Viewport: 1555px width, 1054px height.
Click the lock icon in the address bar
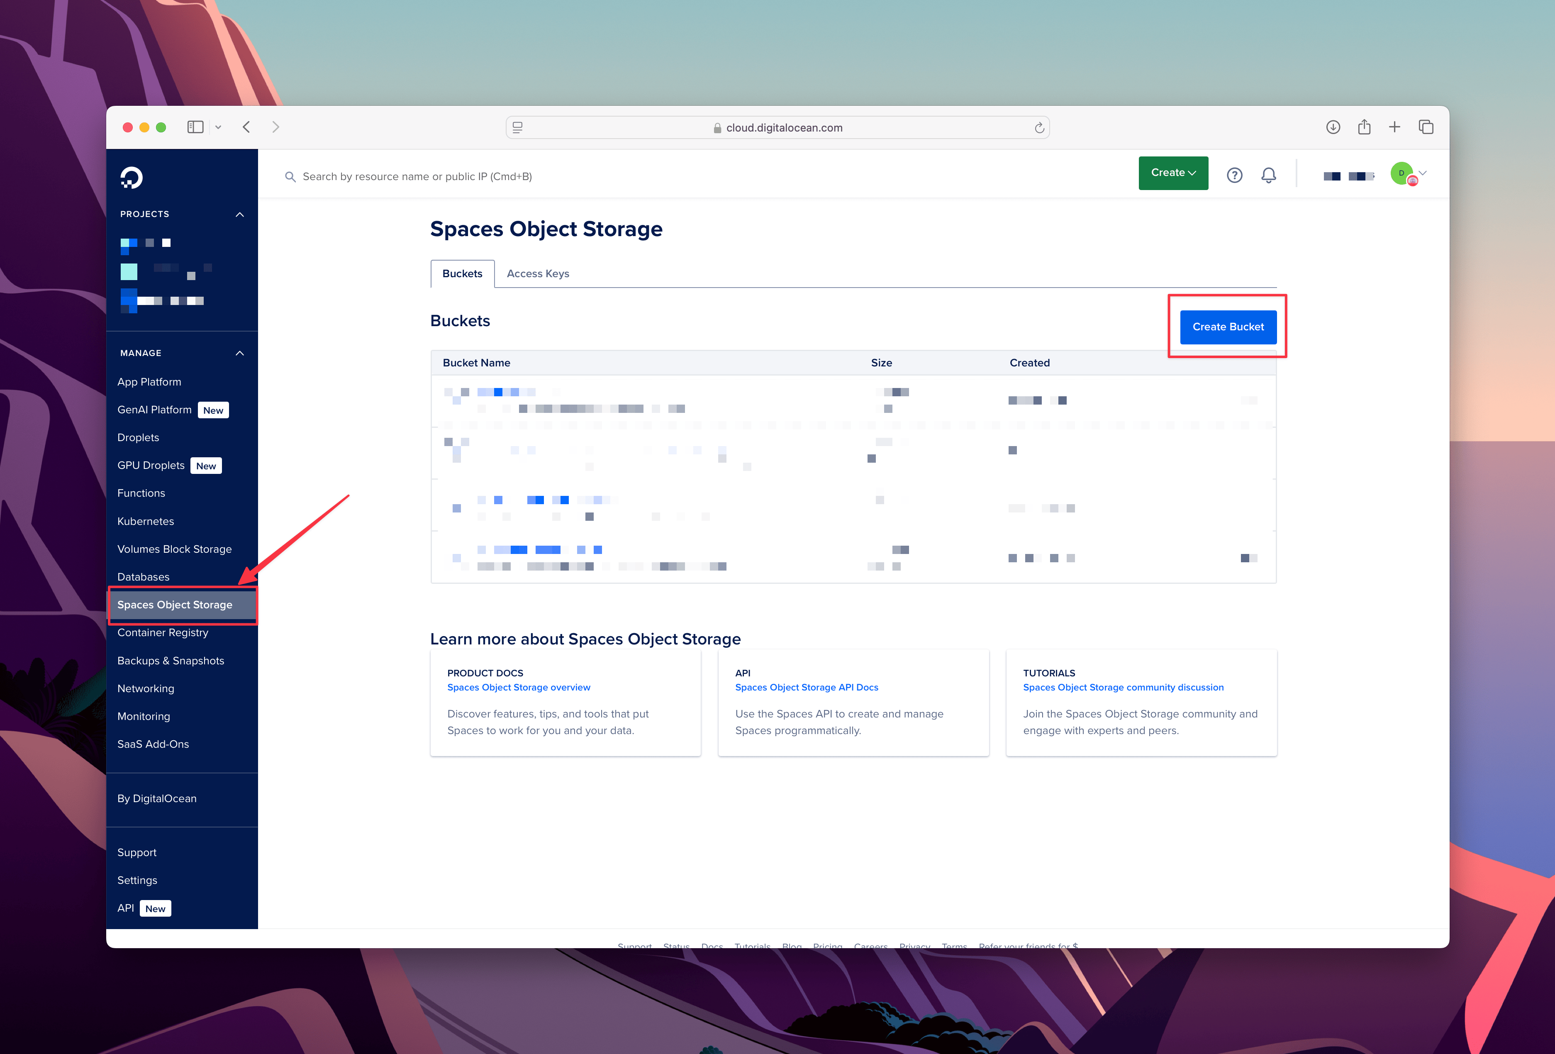click(717, 128)
